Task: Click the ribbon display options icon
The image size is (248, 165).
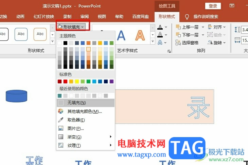Action: (232, 6)
